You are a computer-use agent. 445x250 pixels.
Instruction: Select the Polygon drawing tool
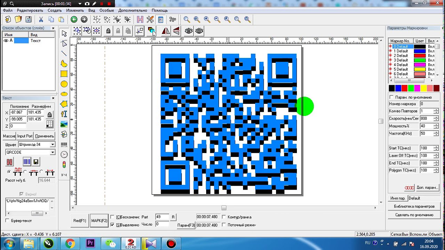tap(64, 104)
